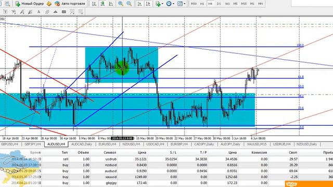Screen dimensions: 333x187
Task: Select the MN timeframe
Action: 260,4
